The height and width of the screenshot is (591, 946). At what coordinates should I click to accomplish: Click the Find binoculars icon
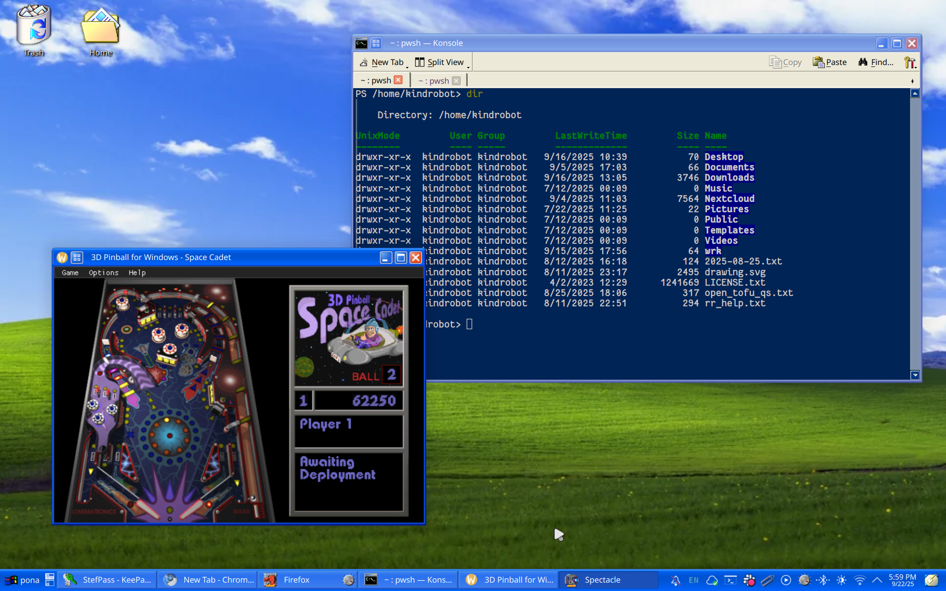click(863, 62)
